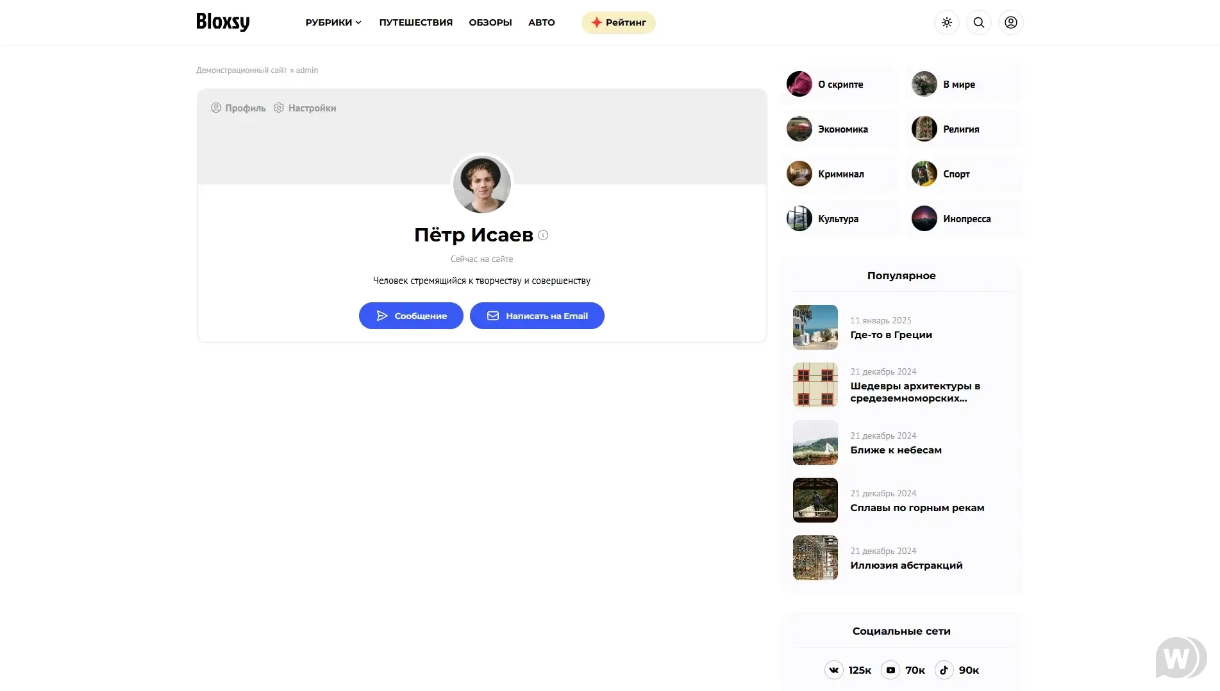Open the Где-то в Греции article thumbnail
Viewport: 1220px width, 691px height.
(x=815, y=327)
